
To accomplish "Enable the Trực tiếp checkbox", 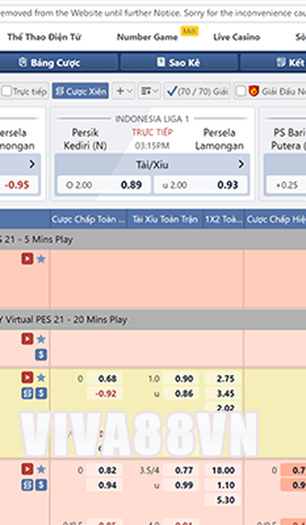I will 6,92.
